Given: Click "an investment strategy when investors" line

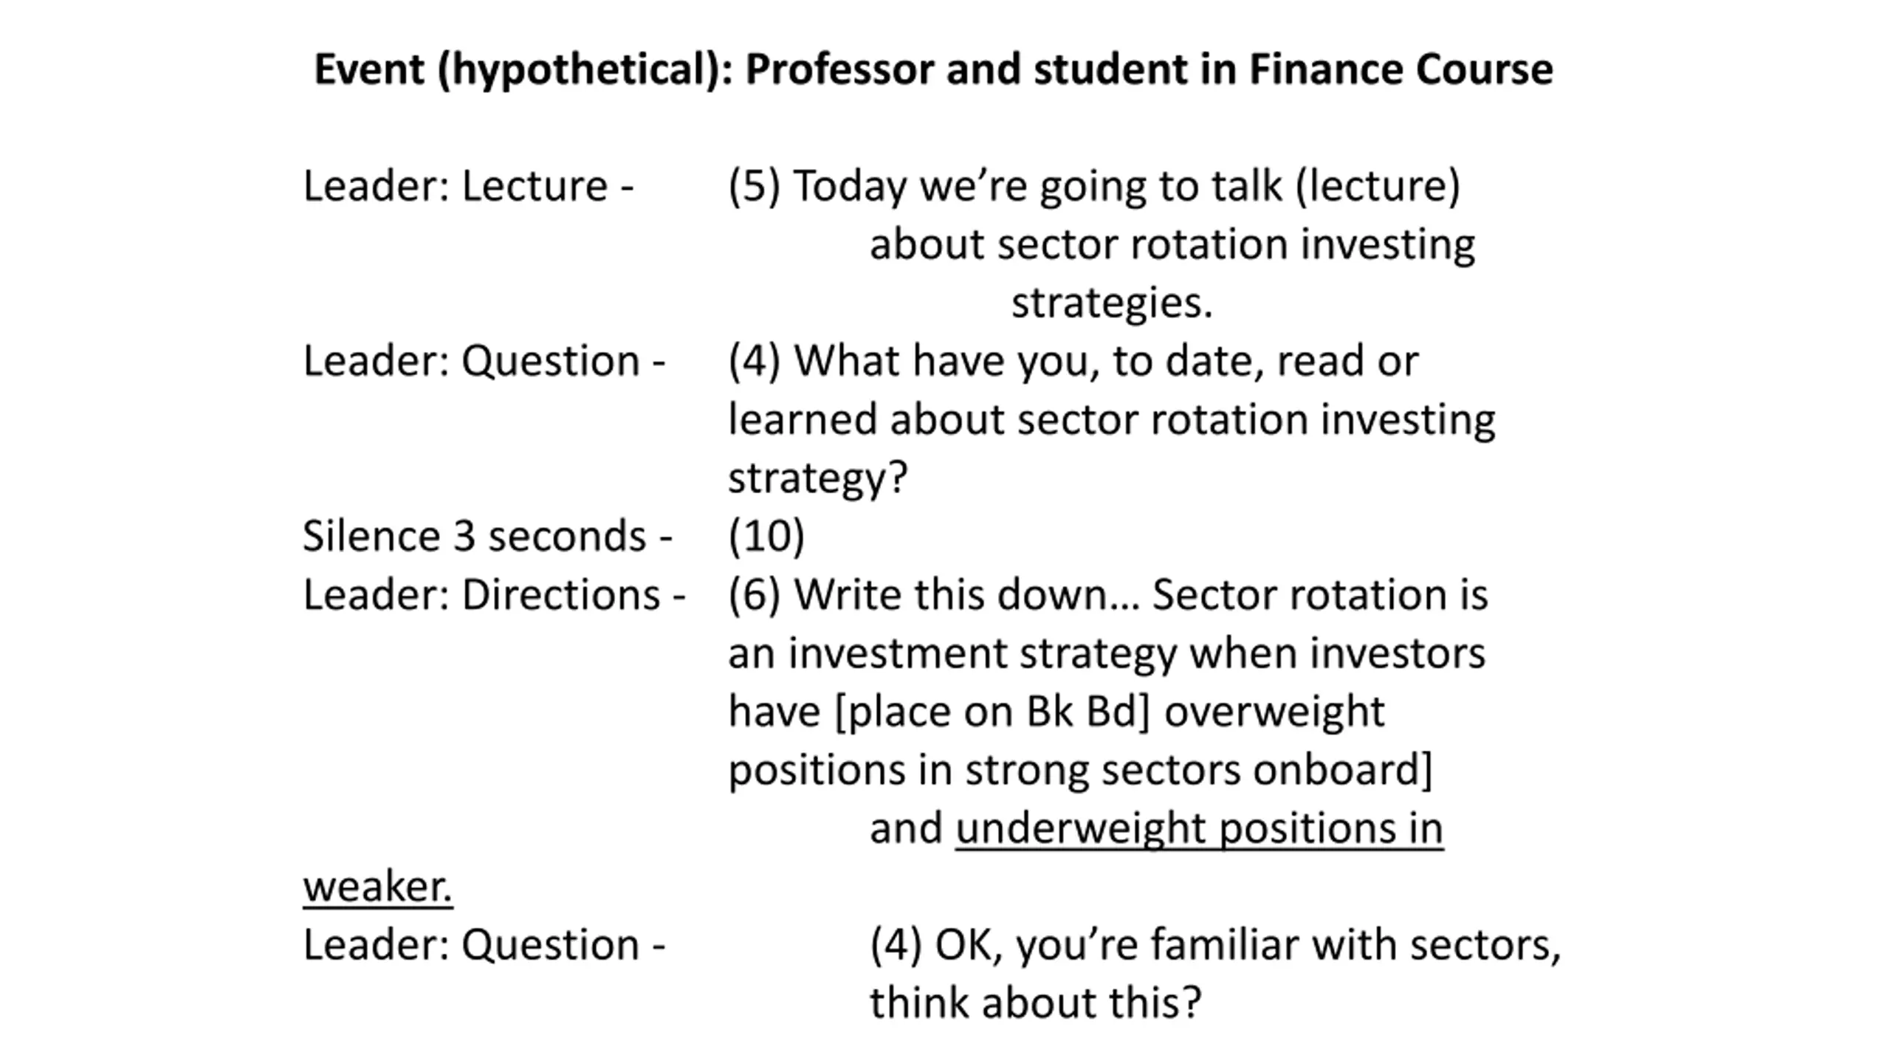Looking at the screenshot, I should click(1107, 655).
